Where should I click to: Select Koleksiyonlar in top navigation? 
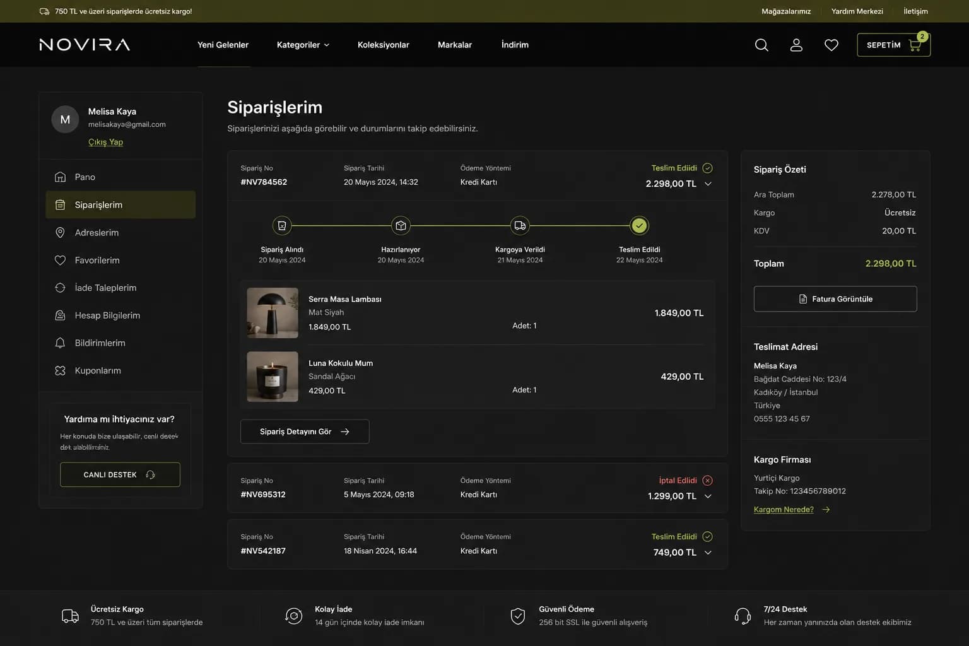pyautogui.click(x=383, y=45)
